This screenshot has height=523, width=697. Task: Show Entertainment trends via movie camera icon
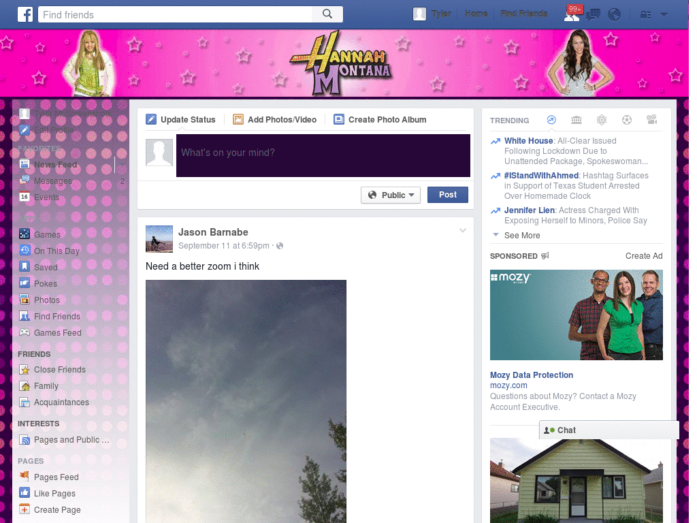(x=651, y=120)
